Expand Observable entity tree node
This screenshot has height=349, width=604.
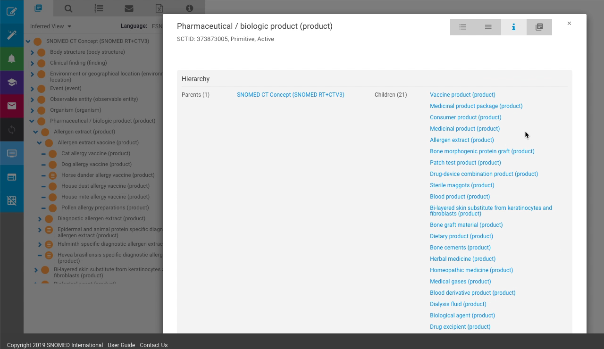32,100
